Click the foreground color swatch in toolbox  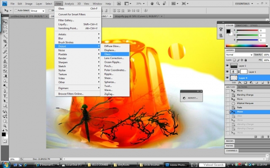[4, 134]
